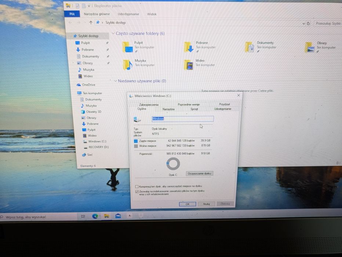Switch to Zabezpieczenia tab in properties dialog
This screenshot has height=257, width=342.
click(x=149, y=105)
